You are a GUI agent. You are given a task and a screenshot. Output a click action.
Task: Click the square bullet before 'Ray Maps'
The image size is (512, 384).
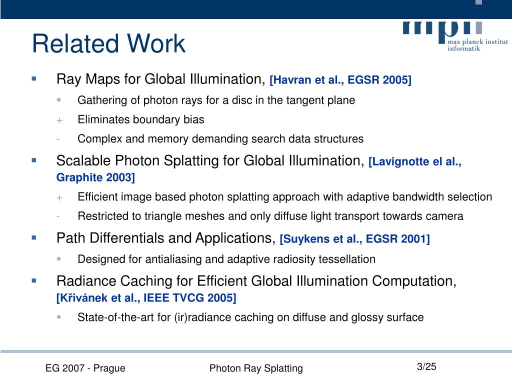click(x=34, y=78)
